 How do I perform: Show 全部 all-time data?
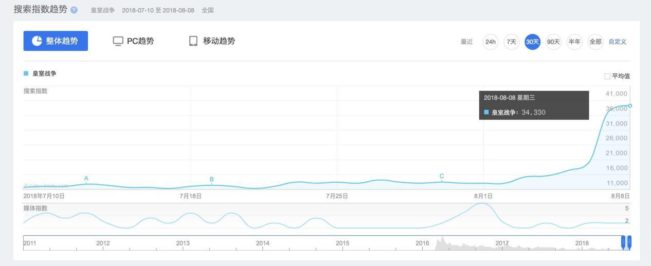(595, 42)
